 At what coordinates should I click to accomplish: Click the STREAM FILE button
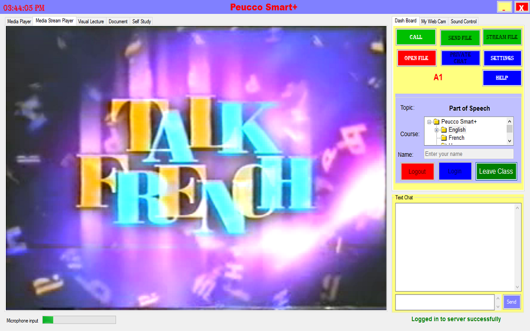(x=502, y=37)
